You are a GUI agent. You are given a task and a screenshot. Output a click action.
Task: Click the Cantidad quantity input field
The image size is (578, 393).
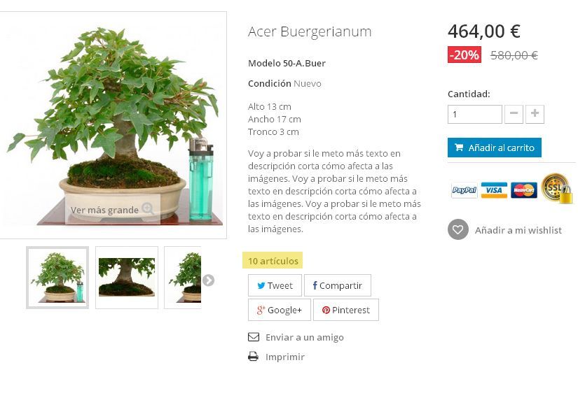[475, 115]
